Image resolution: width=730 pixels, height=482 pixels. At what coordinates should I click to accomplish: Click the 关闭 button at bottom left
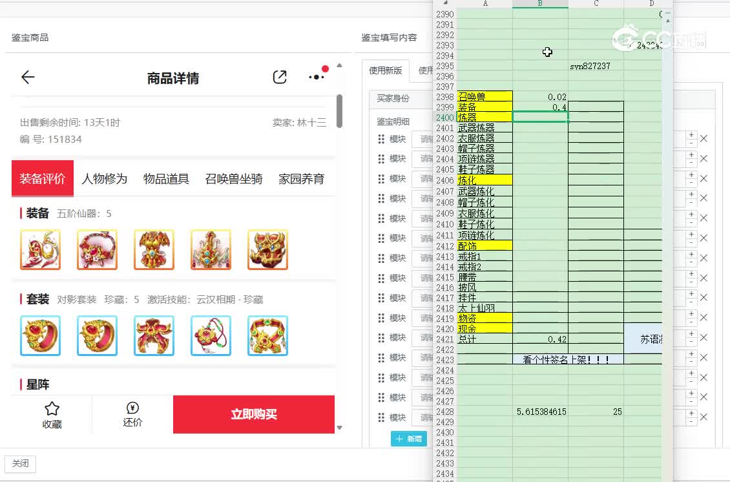tap(21, 463)
